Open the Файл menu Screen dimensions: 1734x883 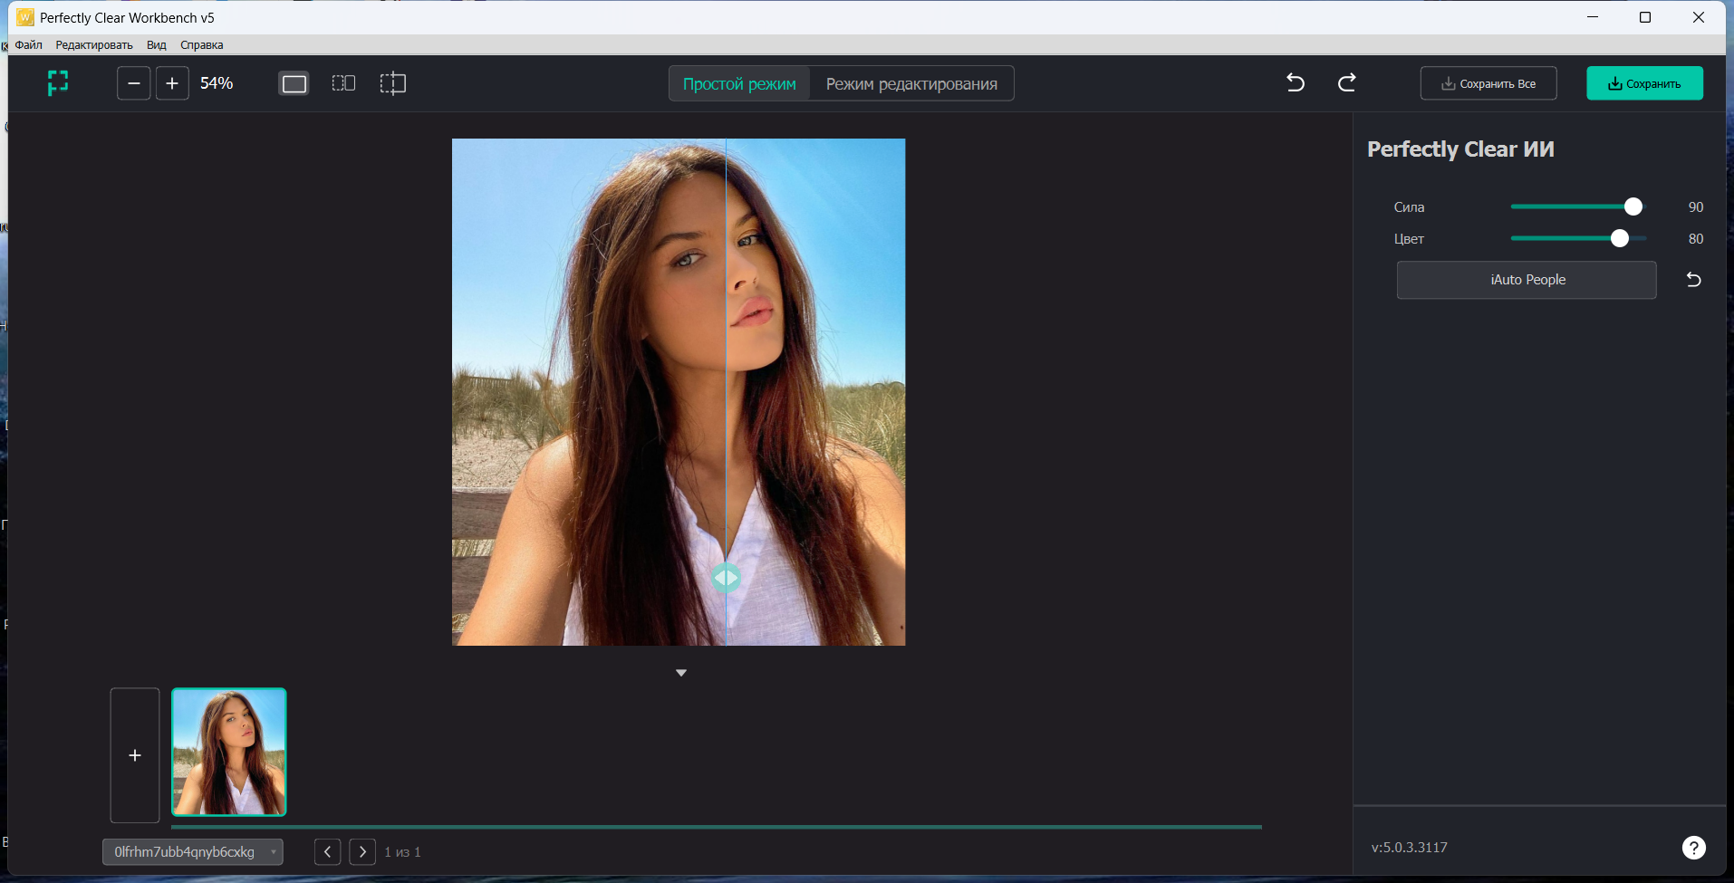(x=29, y=45)
